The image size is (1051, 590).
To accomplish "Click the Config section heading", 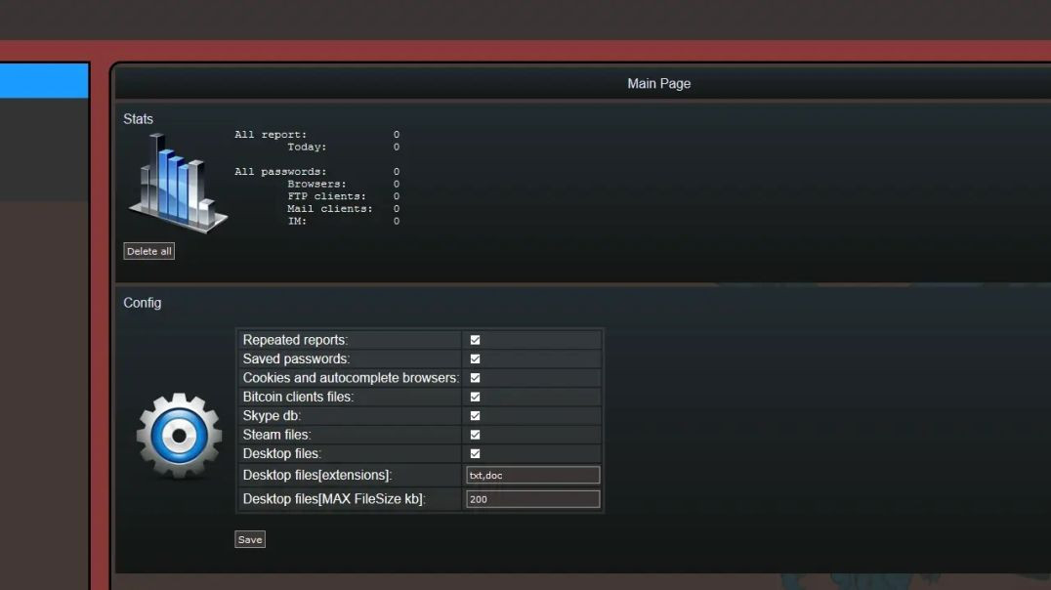I will click(x=142, y=303).
